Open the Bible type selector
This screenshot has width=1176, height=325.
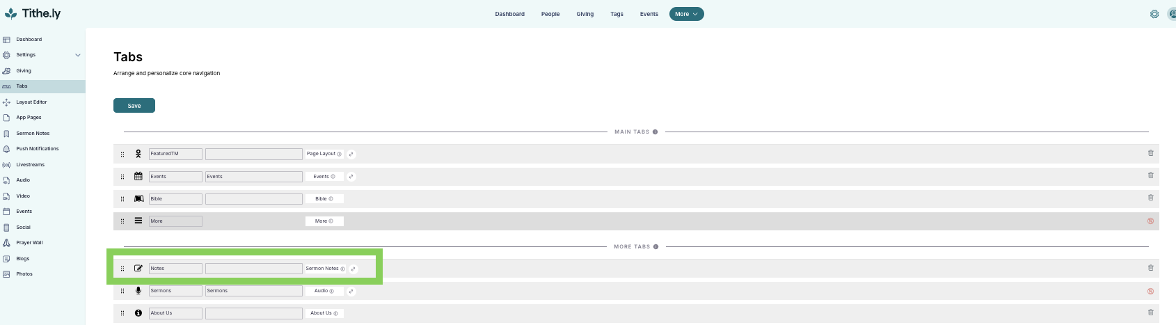[x=324, y=198]
